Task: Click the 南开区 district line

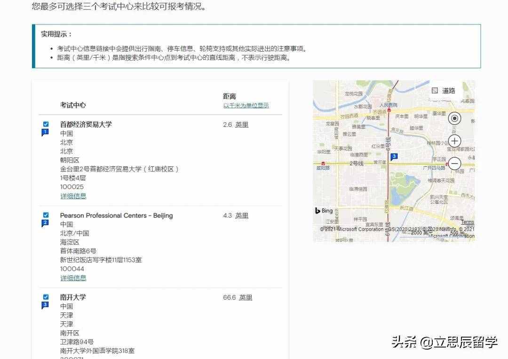Action: [x=70, y=333]
